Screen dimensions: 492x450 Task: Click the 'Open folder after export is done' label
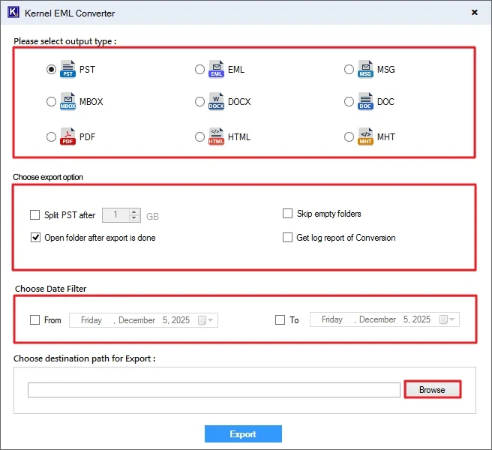pyautogui.click(x=100, y=238)
